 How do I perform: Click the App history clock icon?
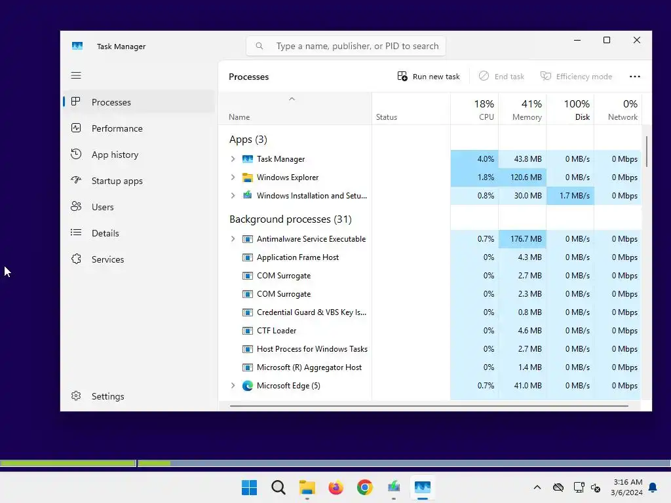[76, 154]
